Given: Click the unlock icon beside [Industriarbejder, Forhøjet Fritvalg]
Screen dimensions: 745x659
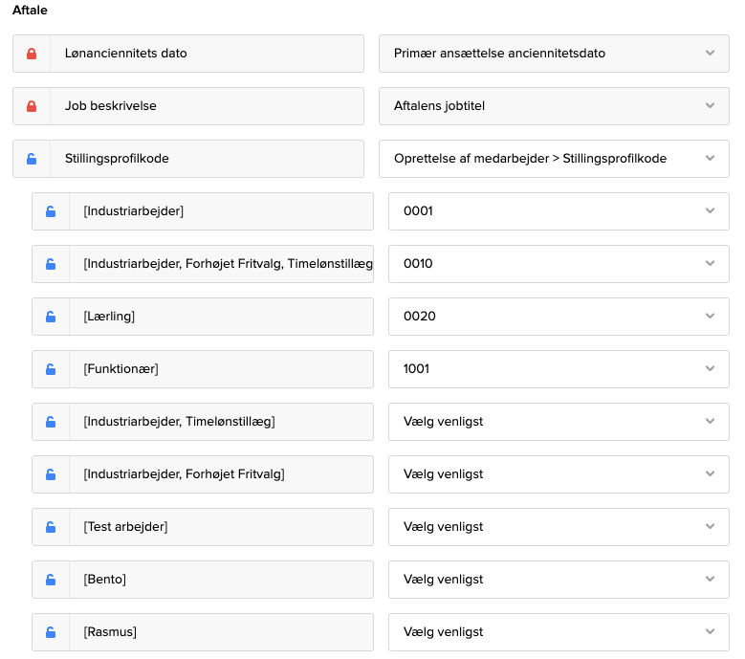Looking at the screenshot, I should coord(51,474).
